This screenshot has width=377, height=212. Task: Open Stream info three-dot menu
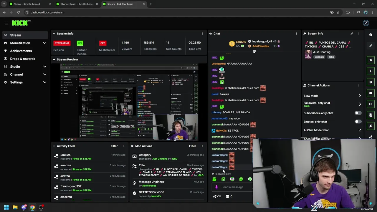tap(359, 34)
